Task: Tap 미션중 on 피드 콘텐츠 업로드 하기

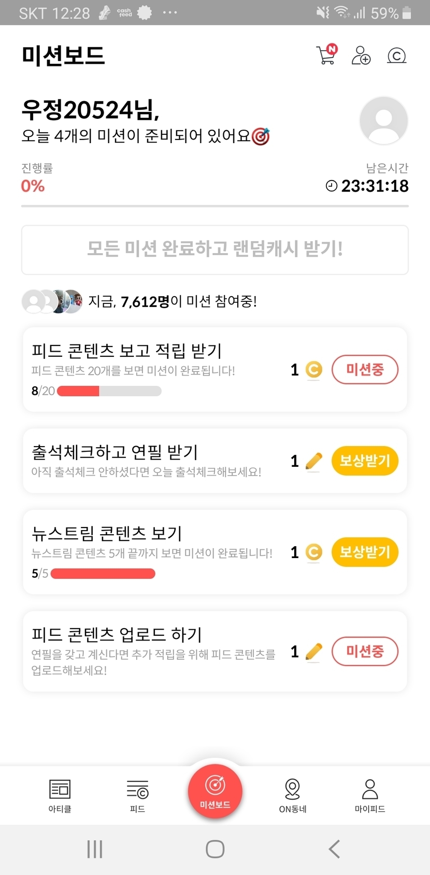Action: click(365, 651)
